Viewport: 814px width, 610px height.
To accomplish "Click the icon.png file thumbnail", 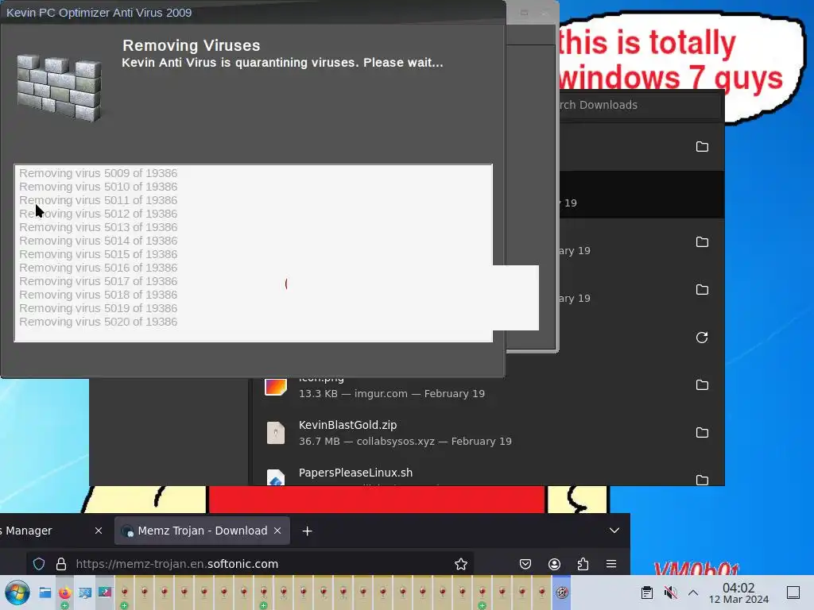I will coord(276,387).
